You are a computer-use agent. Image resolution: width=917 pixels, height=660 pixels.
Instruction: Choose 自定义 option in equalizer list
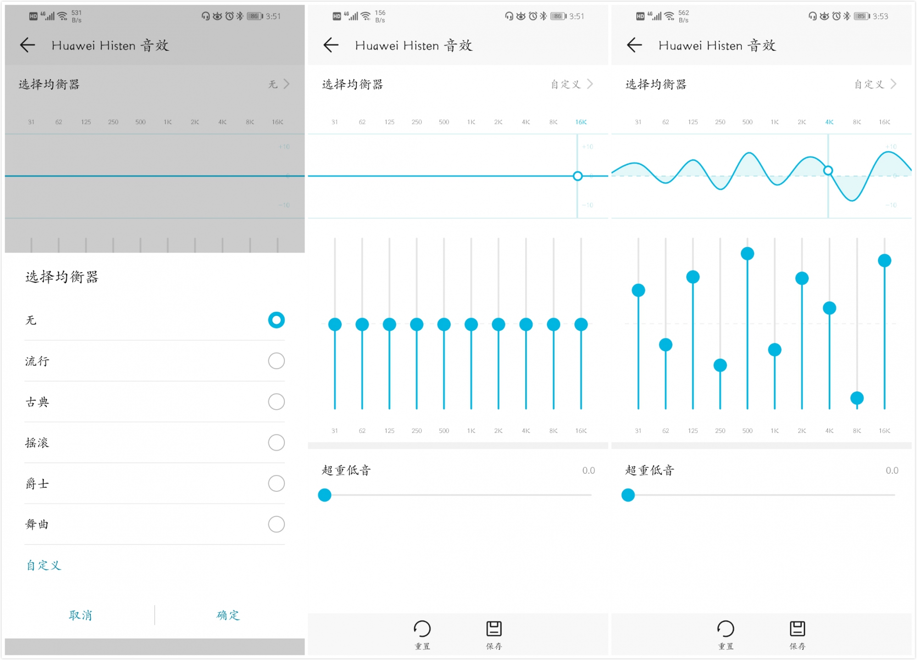click(x=44, y=566)
